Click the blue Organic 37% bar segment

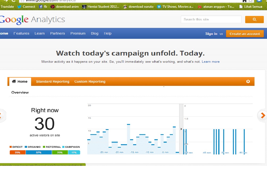(x=39, y=153)
